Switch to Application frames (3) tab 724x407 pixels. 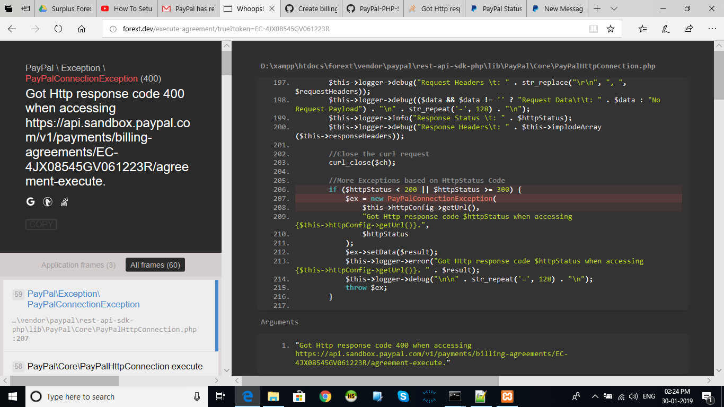(x=78, y=265)
